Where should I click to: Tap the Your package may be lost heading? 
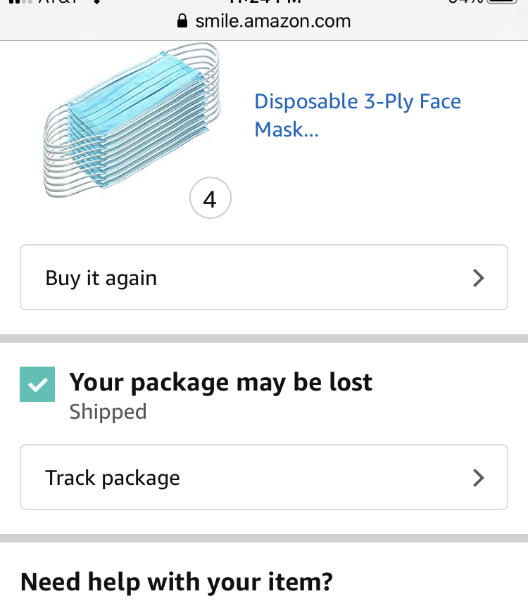220,382
